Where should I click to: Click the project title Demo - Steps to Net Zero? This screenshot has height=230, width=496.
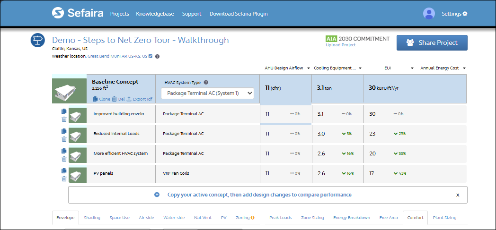pyautogui.click(x=140, y=40)
